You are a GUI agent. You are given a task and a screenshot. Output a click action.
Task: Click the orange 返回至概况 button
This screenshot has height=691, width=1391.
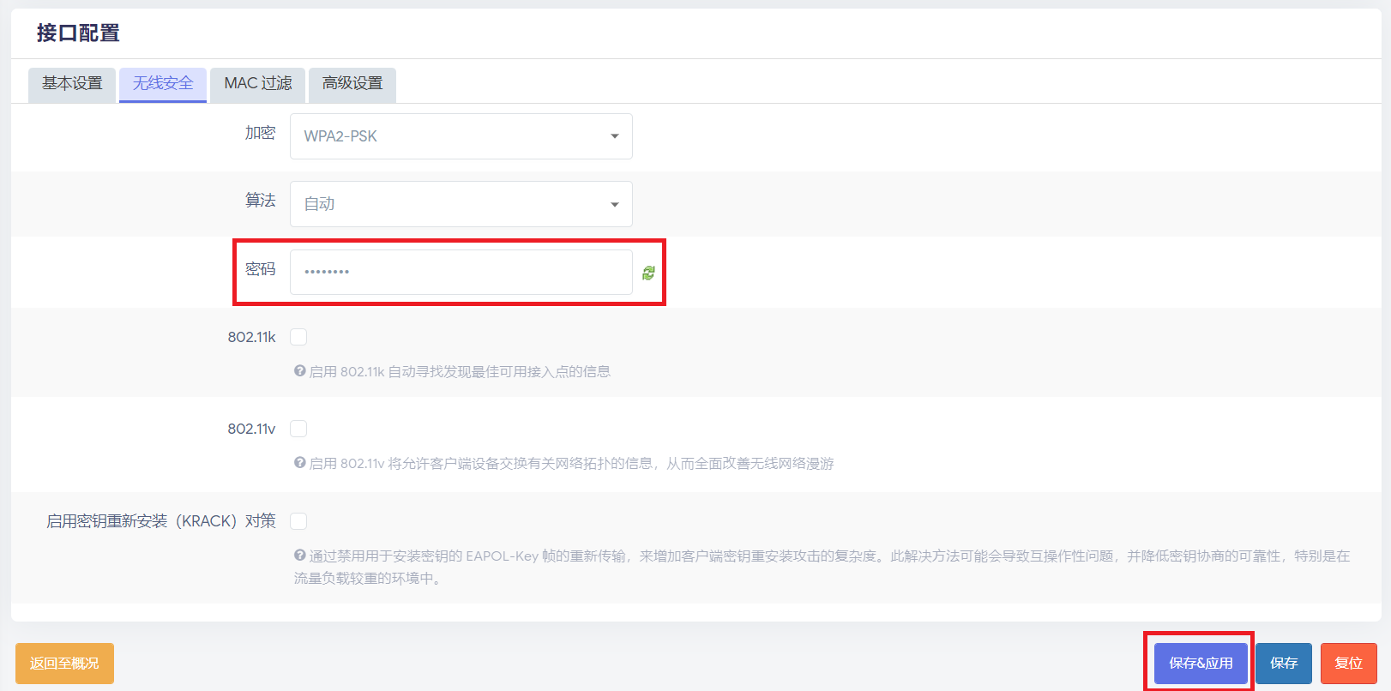(64, 663)
